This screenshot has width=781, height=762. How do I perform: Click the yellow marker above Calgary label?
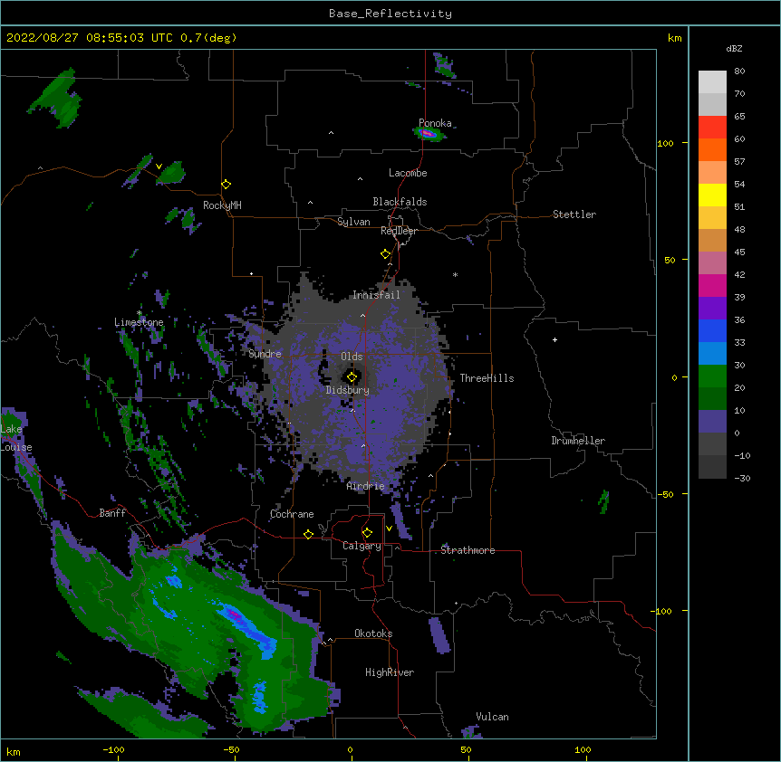(367, 533)
